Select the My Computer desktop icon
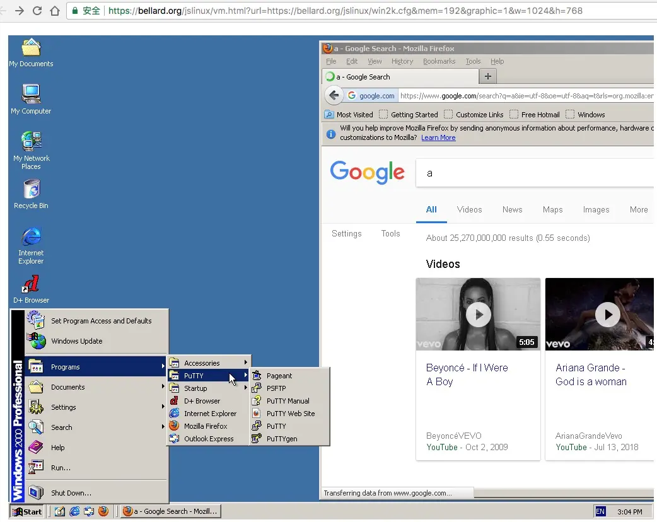This screenshot has height=522, width=657. (x=31, y=99)
